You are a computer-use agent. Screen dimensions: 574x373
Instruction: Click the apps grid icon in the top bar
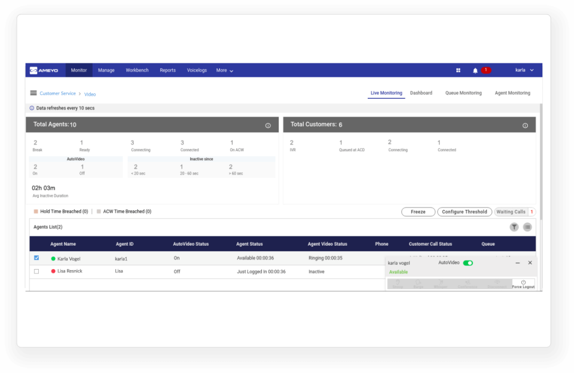458,70
